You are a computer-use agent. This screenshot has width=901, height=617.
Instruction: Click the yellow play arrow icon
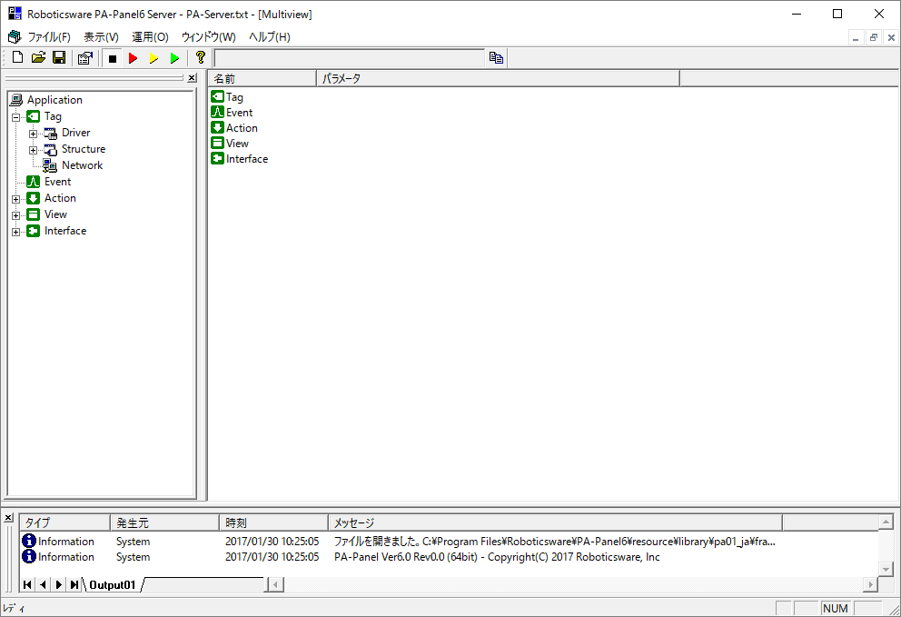tap(153, 58)
